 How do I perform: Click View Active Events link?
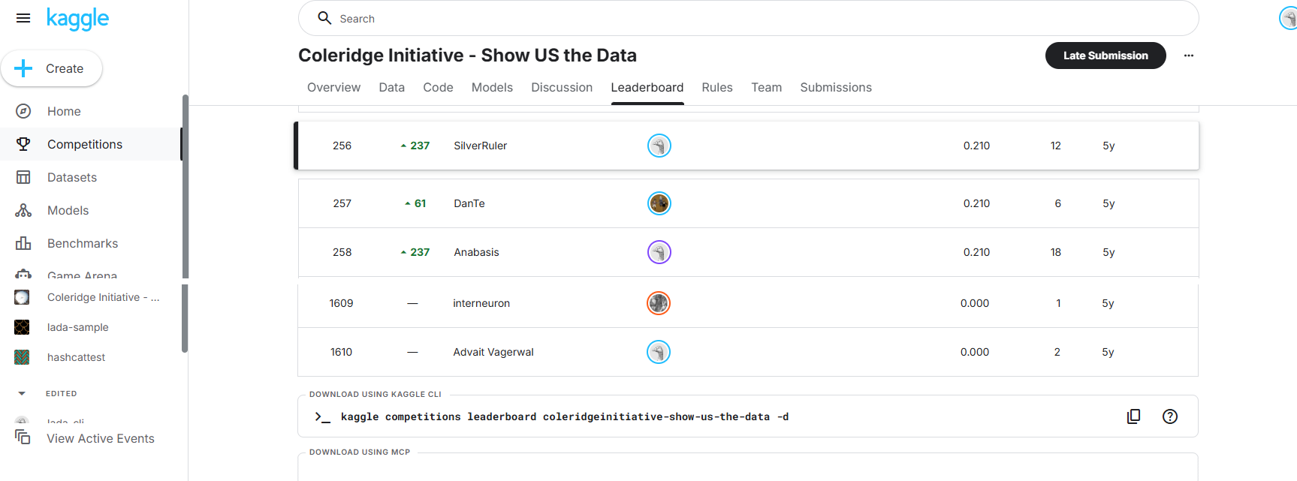tap(101, 438)
